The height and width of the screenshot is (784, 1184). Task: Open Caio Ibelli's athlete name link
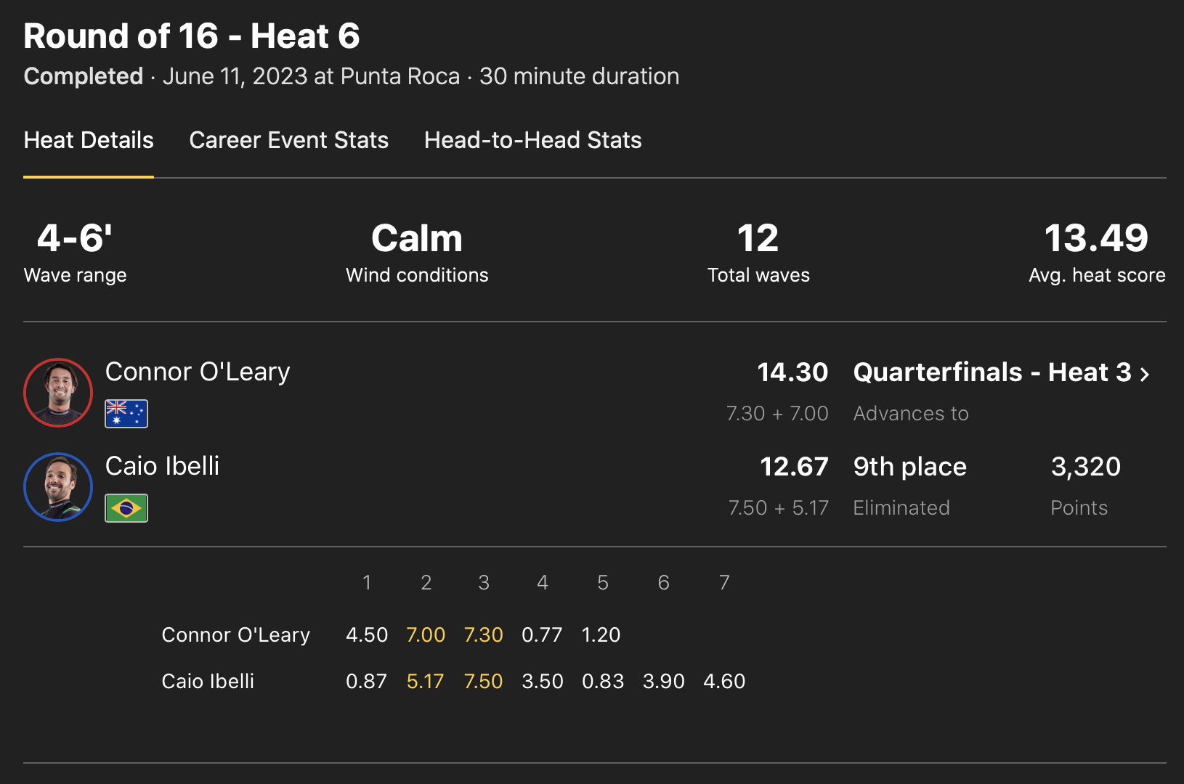[x=162, y=466]
